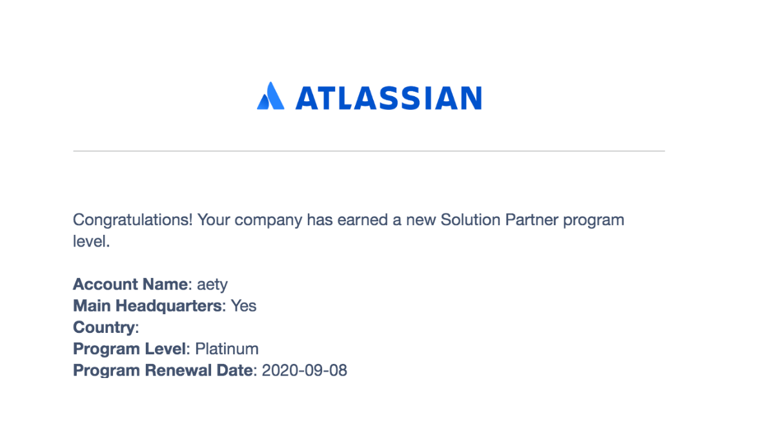Click the Atlassian triangle logo icon

tap(270, 96)
